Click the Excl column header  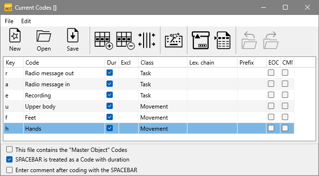pos(129,63)
